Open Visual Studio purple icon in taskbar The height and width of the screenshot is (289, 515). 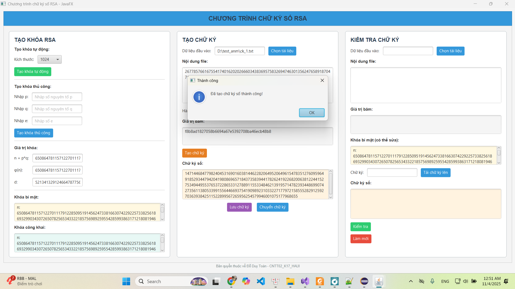click(305, 281)
